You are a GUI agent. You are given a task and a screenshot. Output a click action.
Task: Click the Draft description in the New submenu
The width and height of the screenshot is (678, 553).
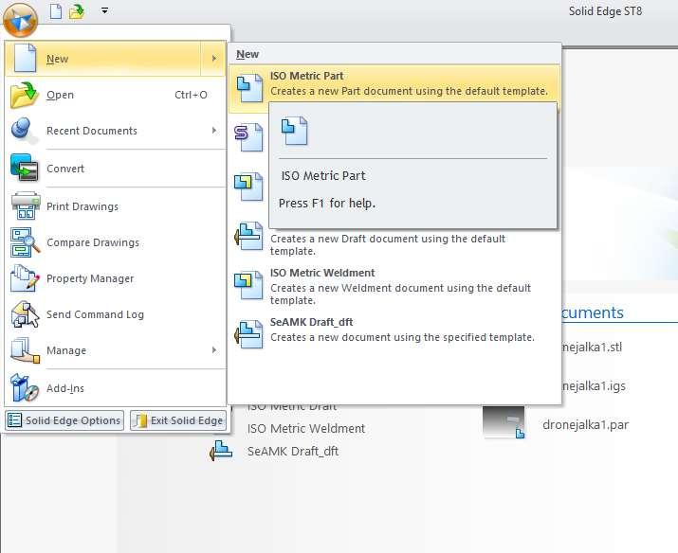pos(388,244)
